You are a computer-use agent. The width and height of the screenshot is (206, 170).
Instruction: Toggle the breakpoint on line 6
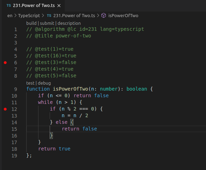tap(5, 63)
